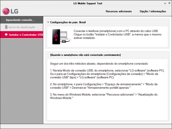Open the Recursos adicionais menu

[x=119, y=11]
